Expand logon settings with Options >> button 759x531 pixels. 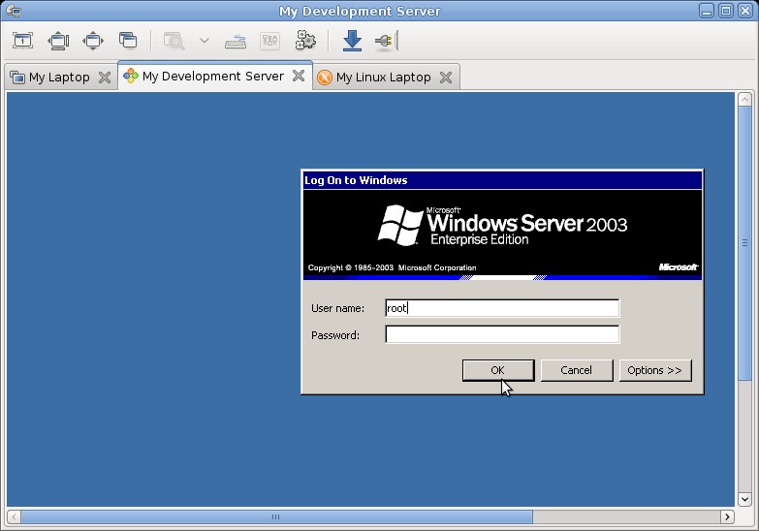click(x=654, y=370)
